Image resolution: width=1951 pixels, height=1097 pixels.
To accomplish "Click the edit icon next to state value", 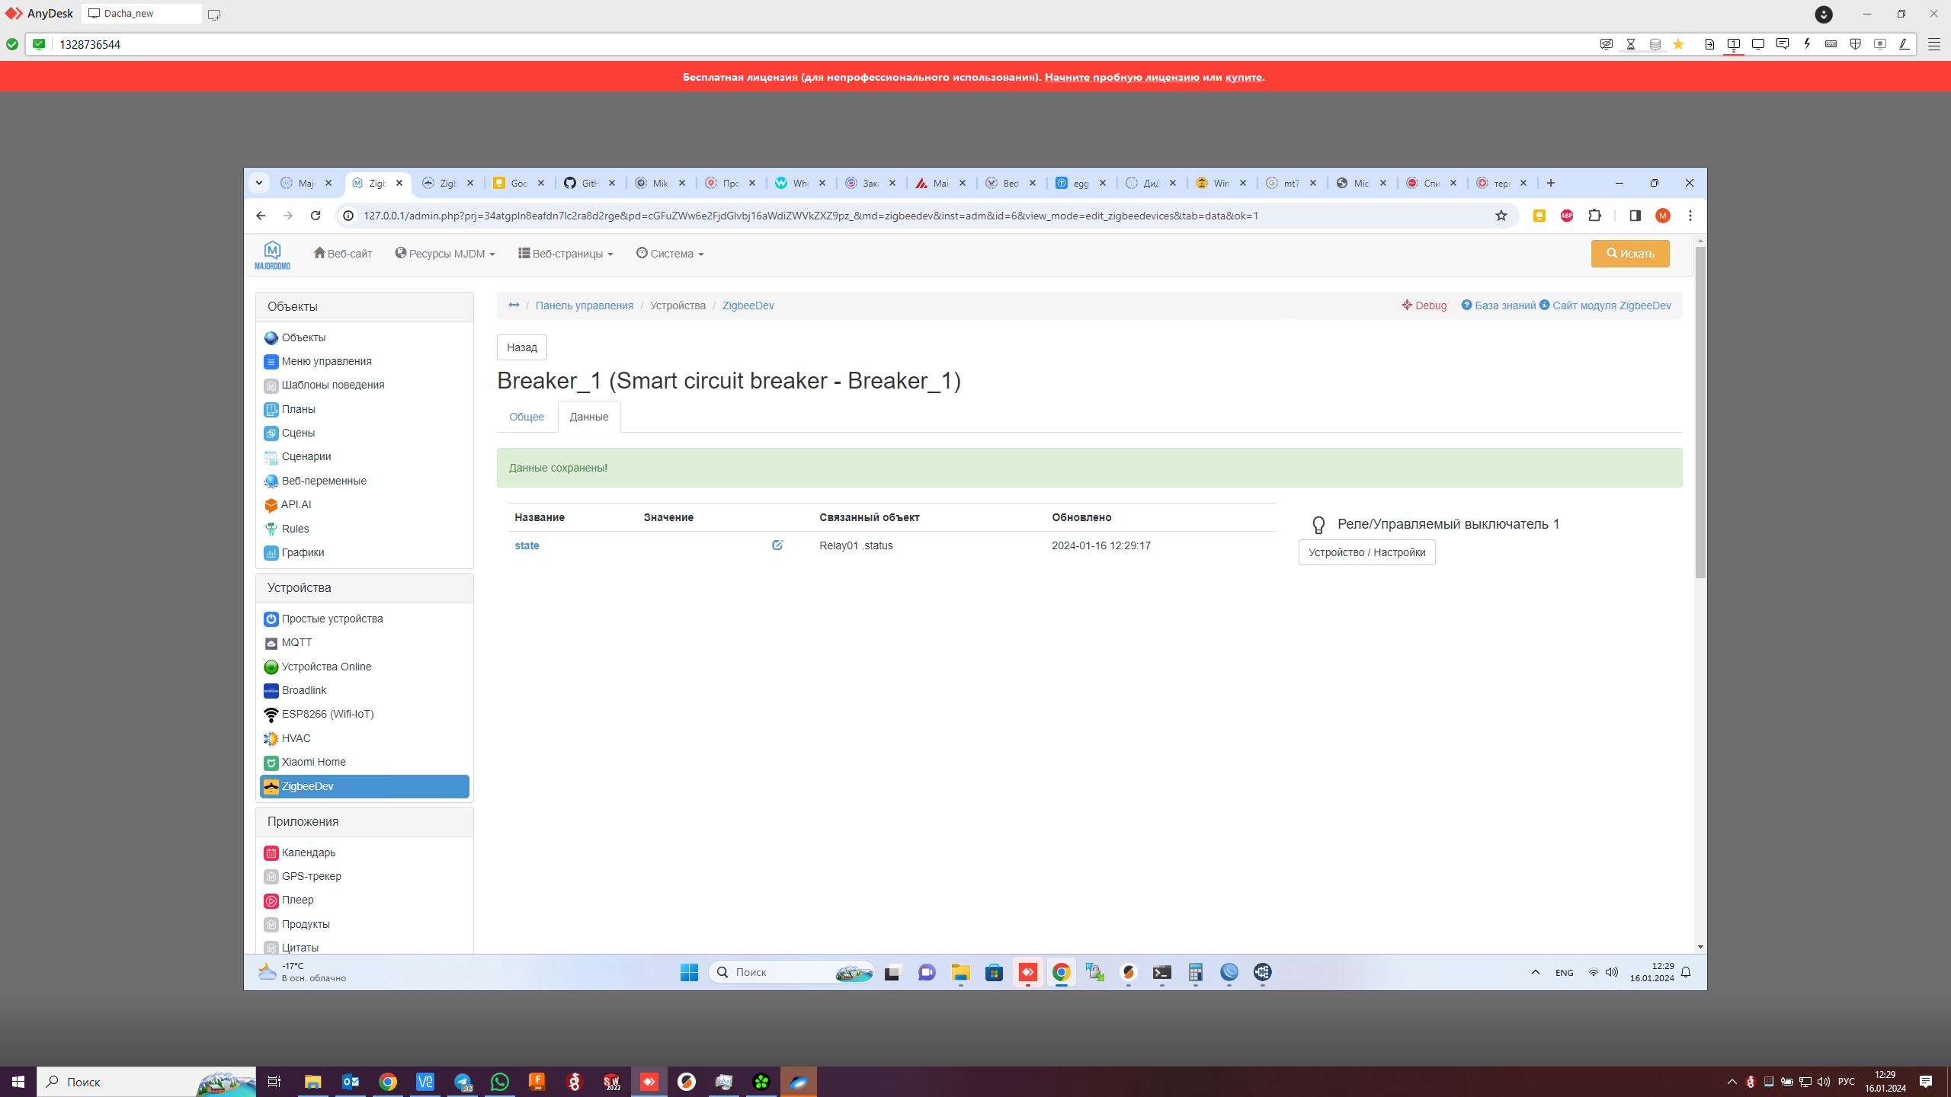I will [777, 545].
